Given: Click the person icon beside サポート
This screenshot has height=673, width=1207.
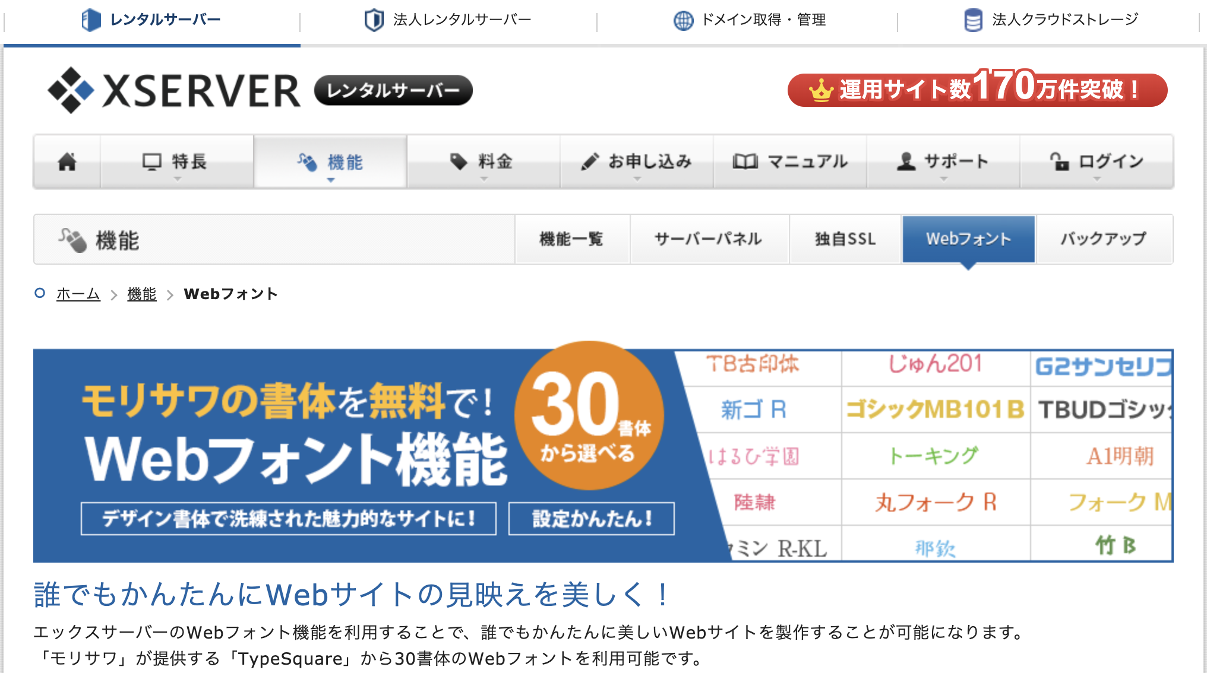Looking at the screenshot, I should click(906, 161).
